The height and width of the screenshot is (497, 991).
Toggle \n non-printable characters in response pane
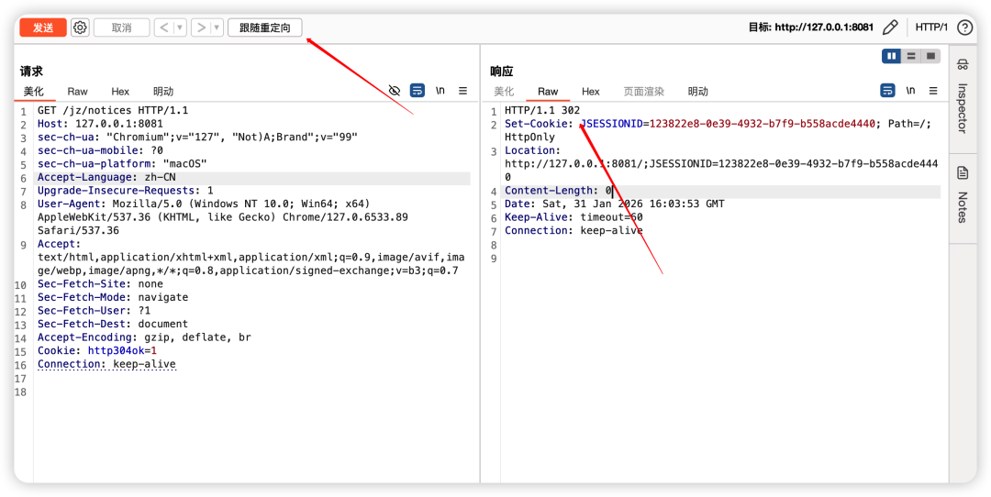(x=910, y=91)
